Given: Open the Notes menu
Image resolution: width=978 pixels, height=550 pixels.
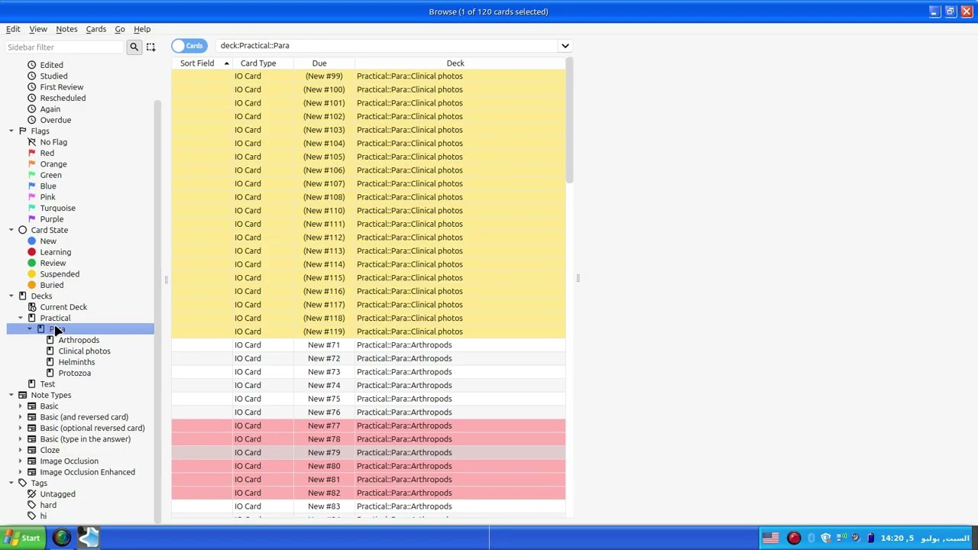Looking at the screenshot, I should 66,29.
